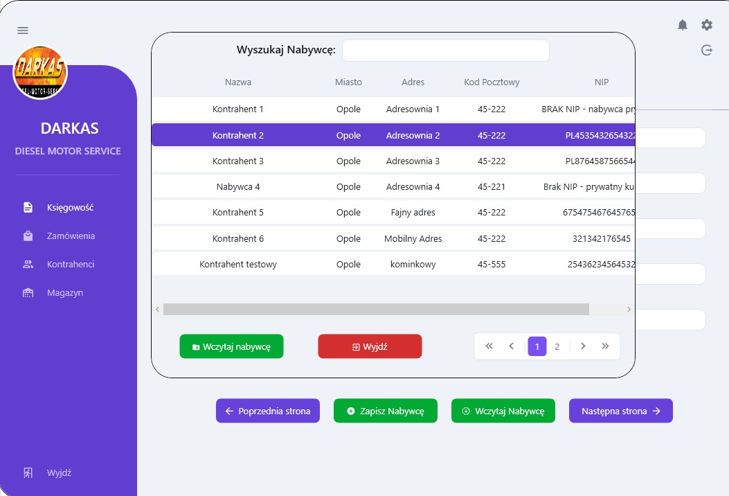The height and width of the screenshot is (496, 729).
Task: Click the logout arrow icon
Action: pos(707,50)
